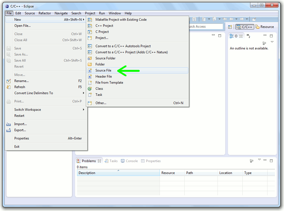
Task: Close the Problems tab
Action: click(x=99, y=161)
